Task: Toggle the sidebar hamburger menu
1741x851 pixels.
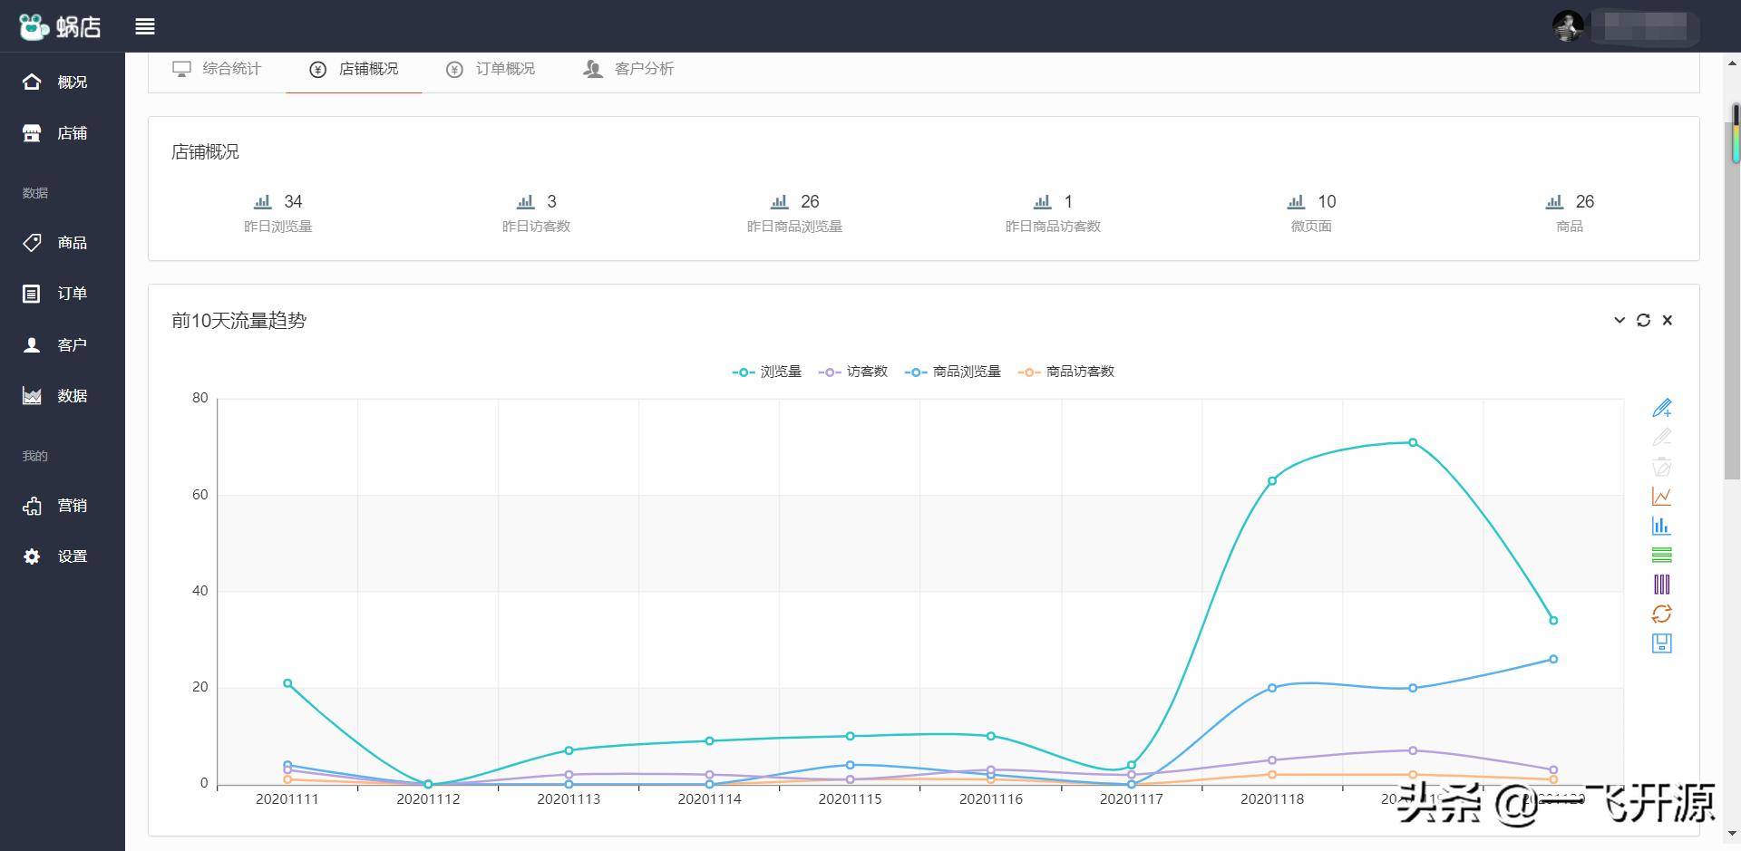Action: click(145, 26)
